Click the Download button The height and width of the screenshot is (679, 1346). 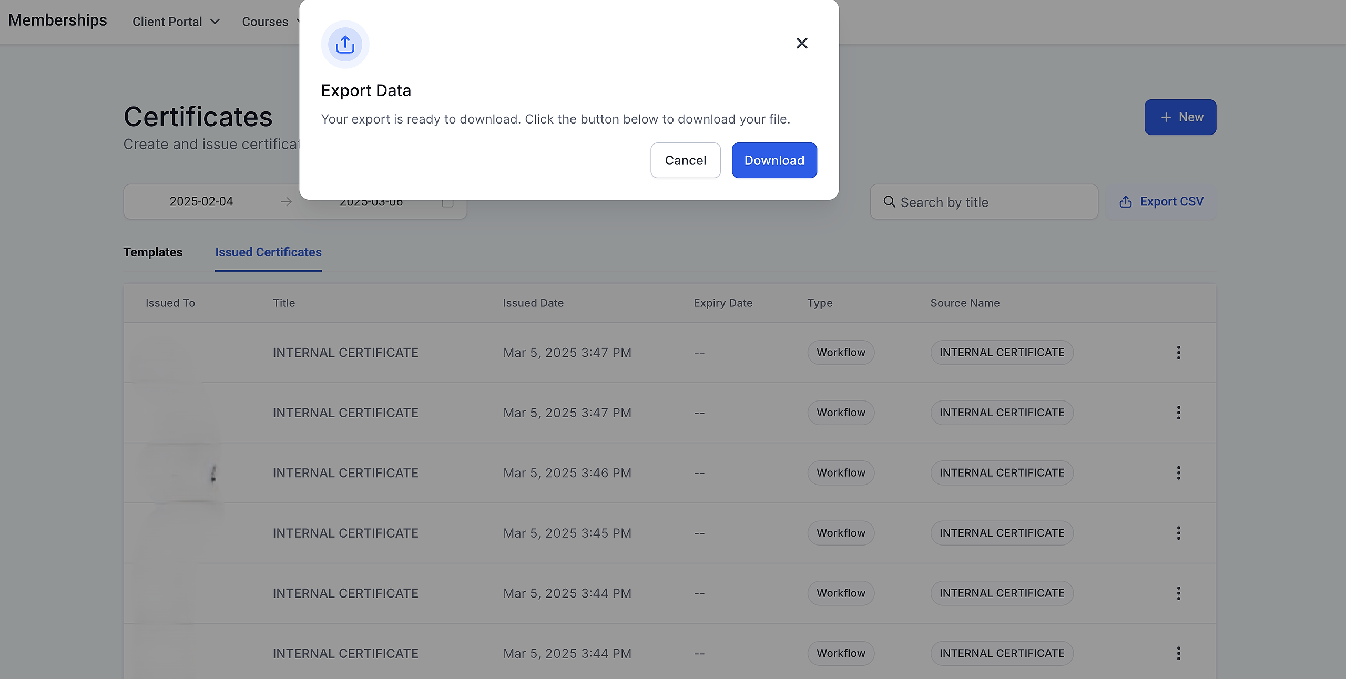point(774,160)
